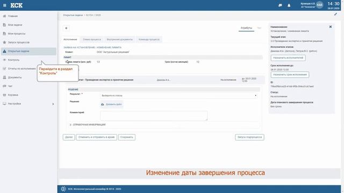Viewport: 344px width, 193px height.
Task: Open Отчеты по исполнению
Action: [x=21, y=69]
